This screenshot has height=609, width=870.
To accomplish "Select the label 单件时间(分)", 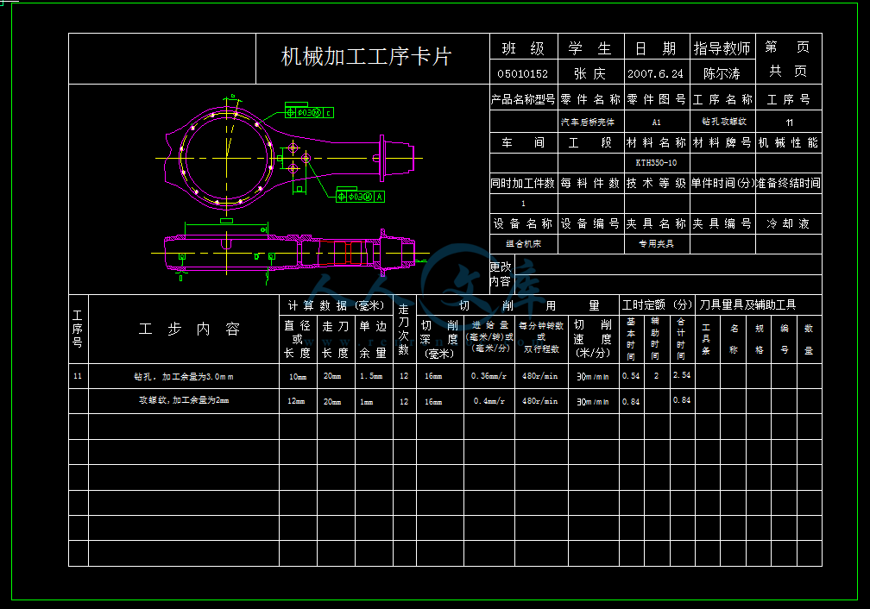I will 723,183.
